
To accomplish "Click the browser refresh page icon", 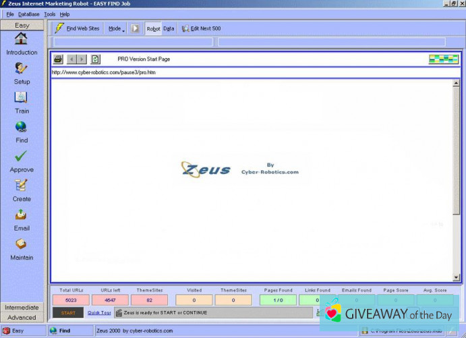I will [x=95, y=59].
